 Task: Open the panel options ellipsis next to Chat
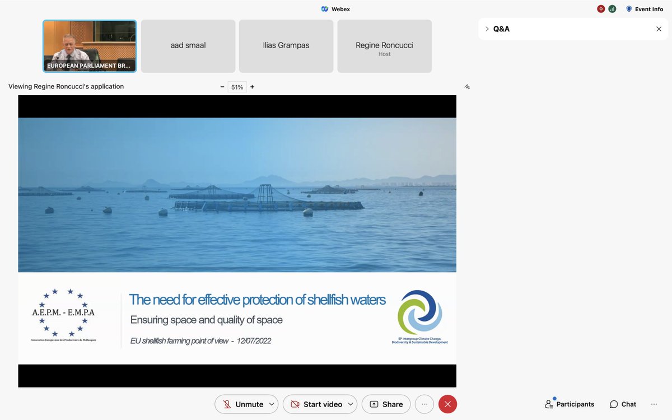coord(654,404)
